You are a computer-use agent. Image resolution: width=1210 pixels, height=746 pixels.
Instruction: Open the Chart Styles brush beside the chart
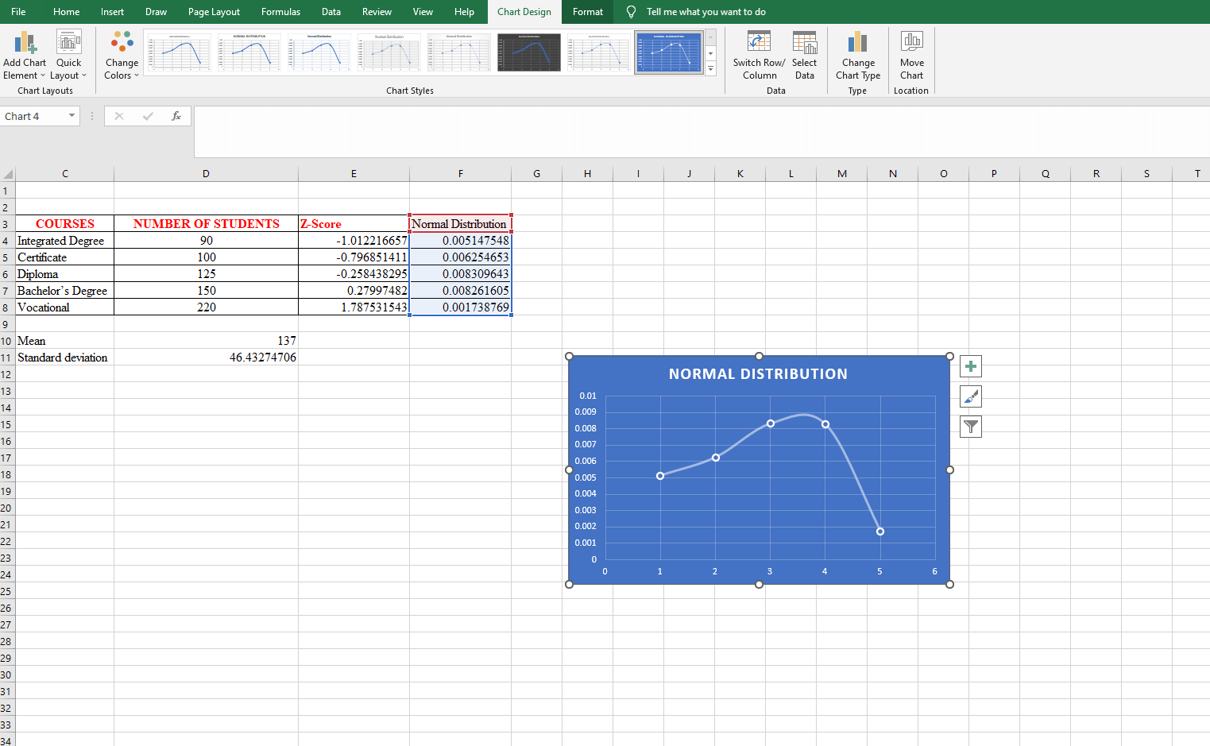point(970,396)
